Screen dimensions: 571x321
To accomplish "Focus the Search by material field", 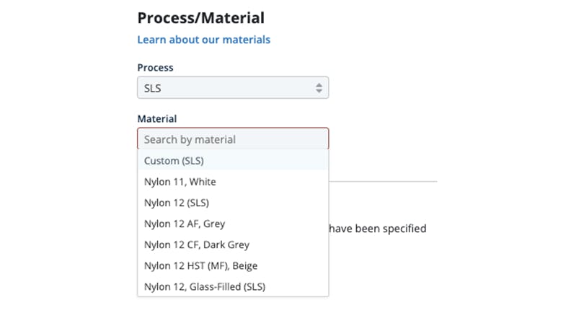I will click(232, 139).
